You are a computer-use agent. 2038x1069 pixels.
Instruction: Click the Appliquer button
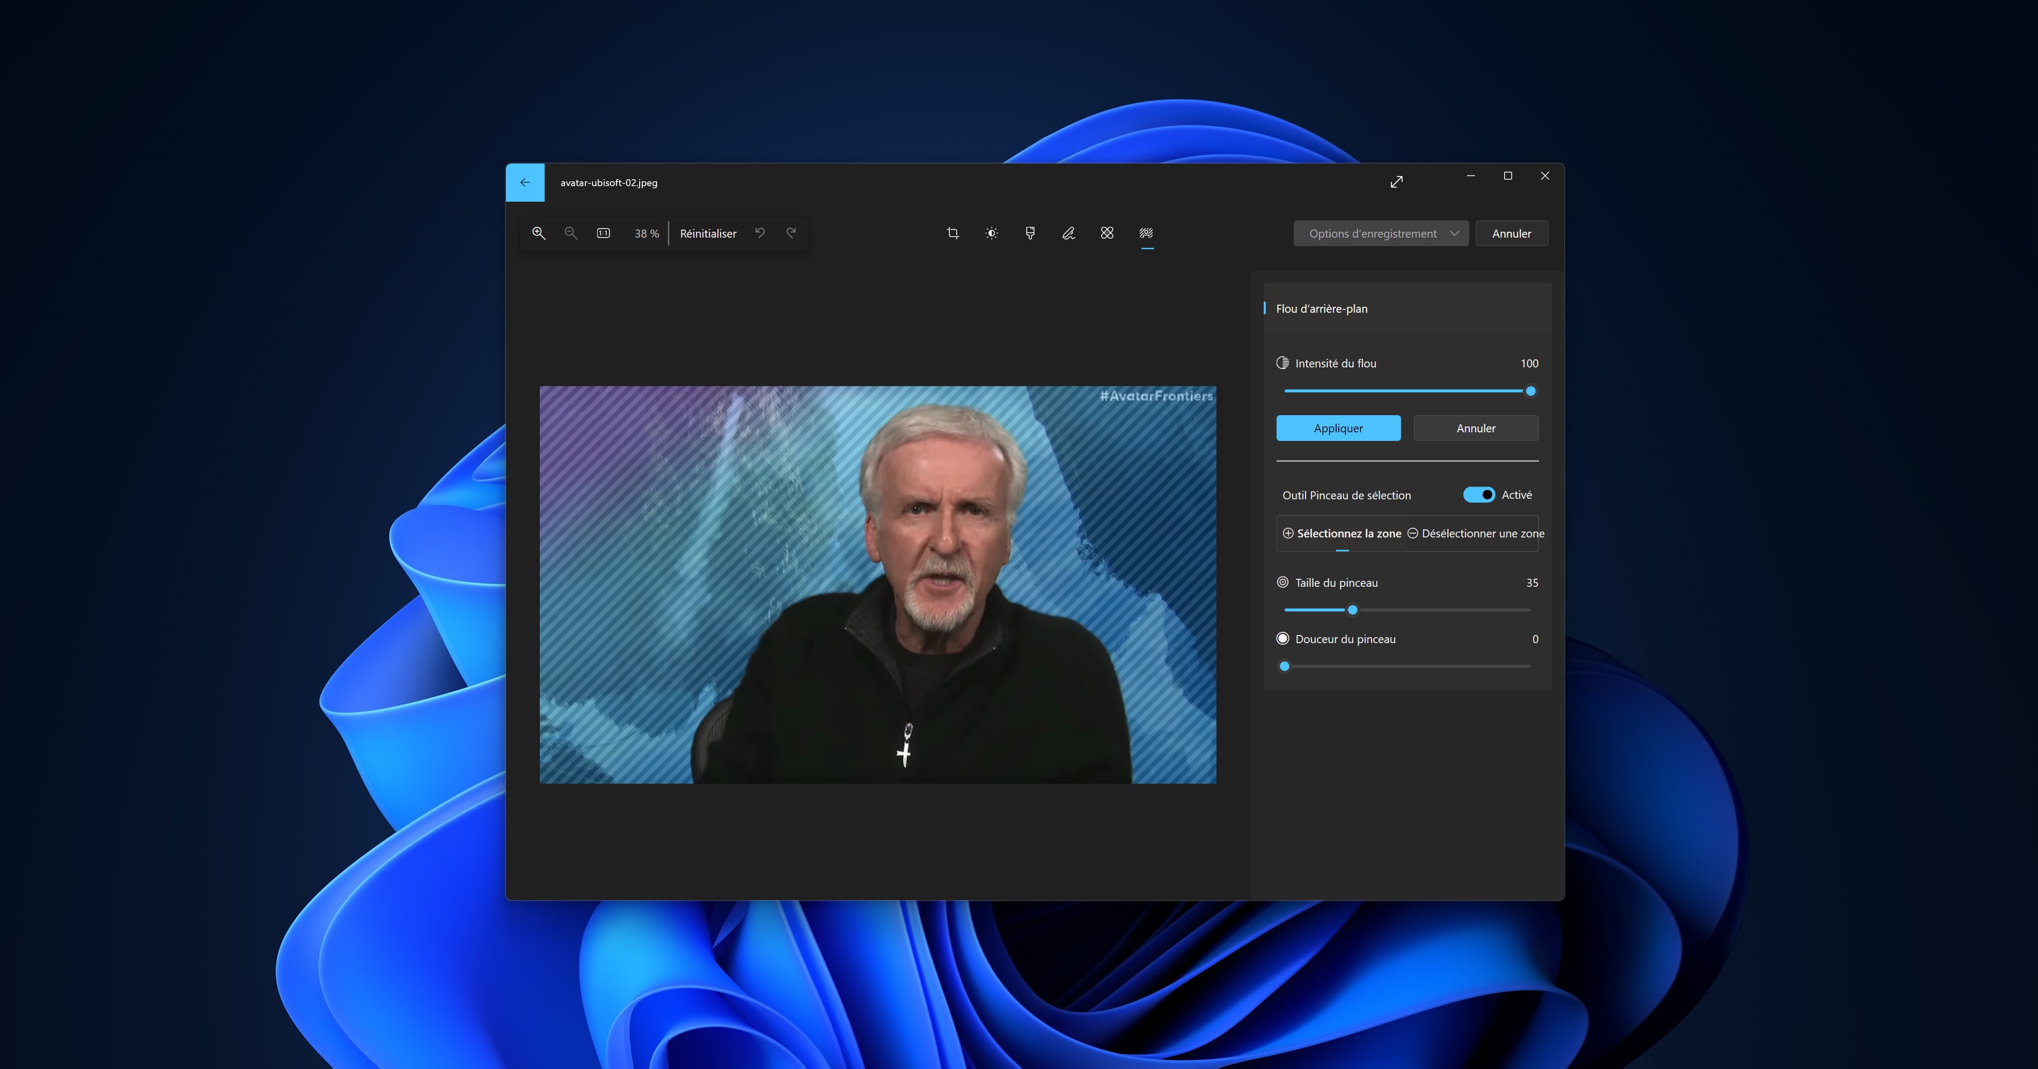click(x=1338, y=427)
